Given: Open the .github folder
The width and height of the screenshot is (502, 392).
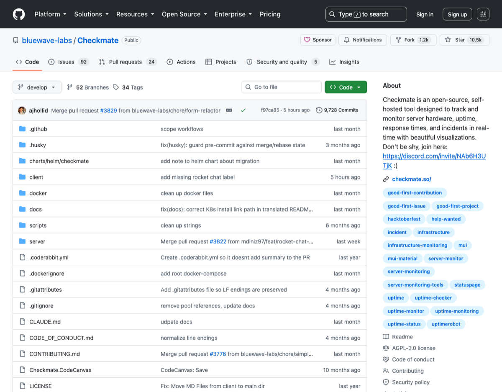Looking at the screenshot, I should 38,129.
